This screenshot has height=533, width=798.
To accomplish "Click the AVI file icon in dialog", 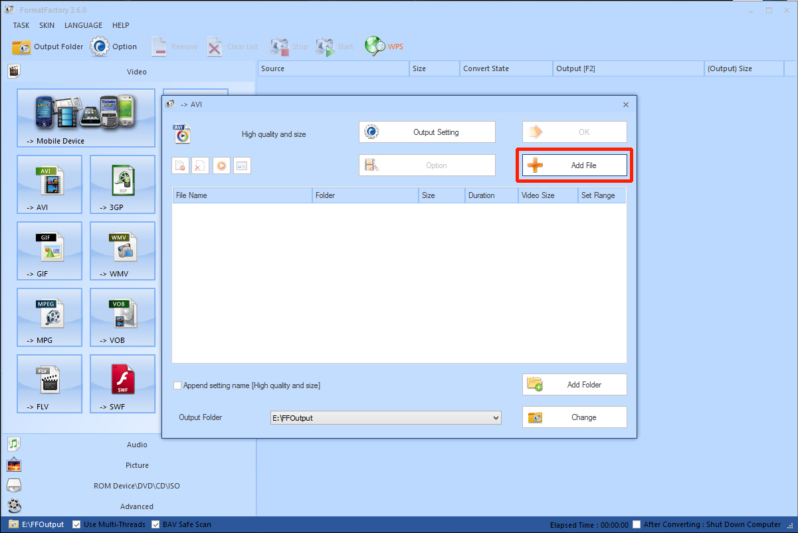I will [x=181, y=134].
